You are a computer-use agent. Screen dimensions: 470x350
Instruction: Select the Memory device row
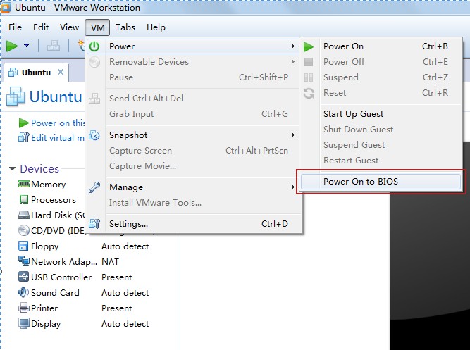(48, 185)
